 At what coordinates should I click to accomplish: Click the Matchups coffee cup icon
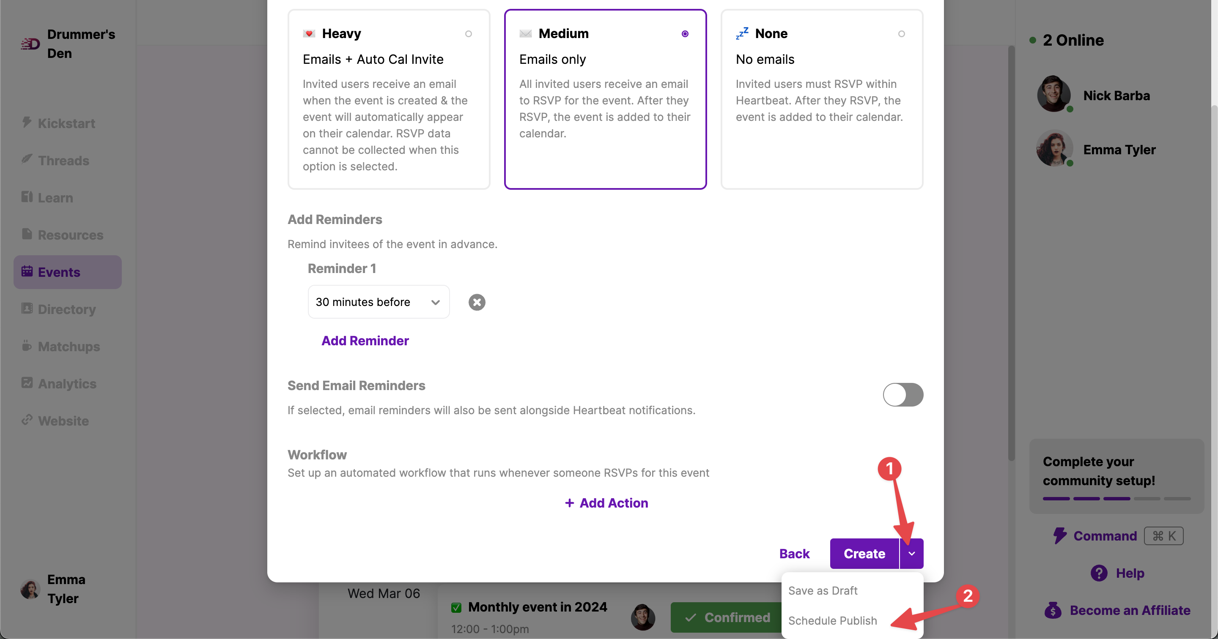click(x=27, y=346)
